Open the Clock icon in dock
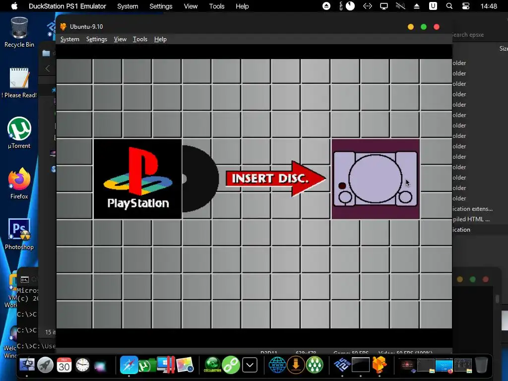 click(x=83, y=365)
